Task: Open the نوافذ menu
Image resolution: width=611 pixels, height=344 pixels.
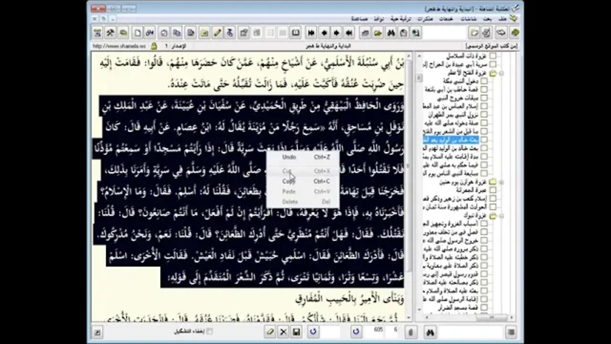Action: (x=379, y=18)
